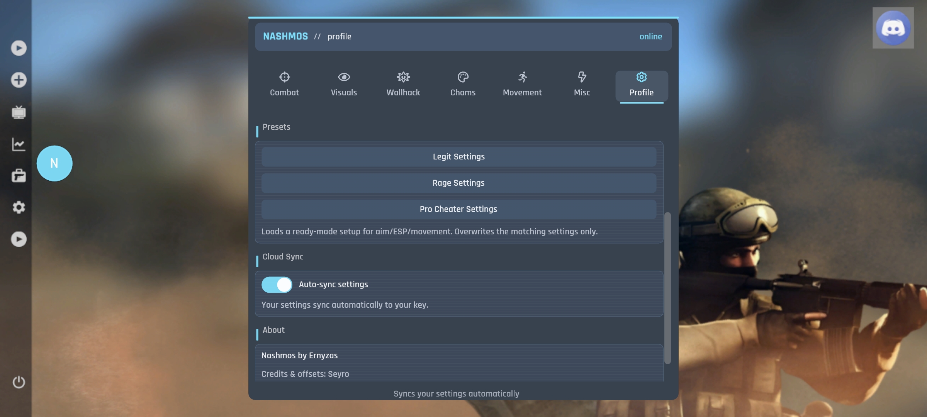Image resolution: width=927 pixels, height=417 pixels.
Task: Click 'Your settings sync automatically to your key.'
Action: pyautogui.click(x=345, y=305)
